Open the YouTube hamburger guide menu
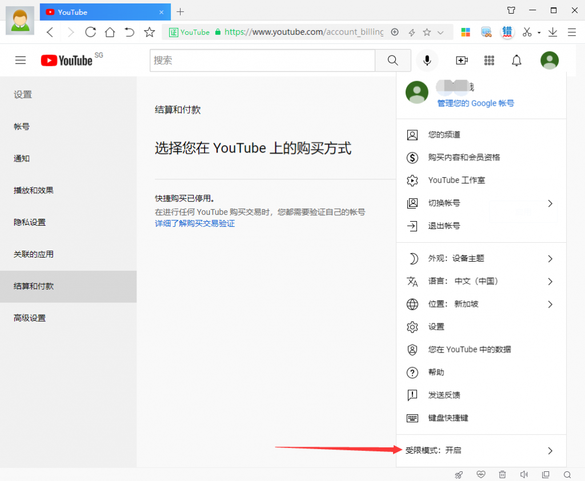 click(x=21, y=60)
